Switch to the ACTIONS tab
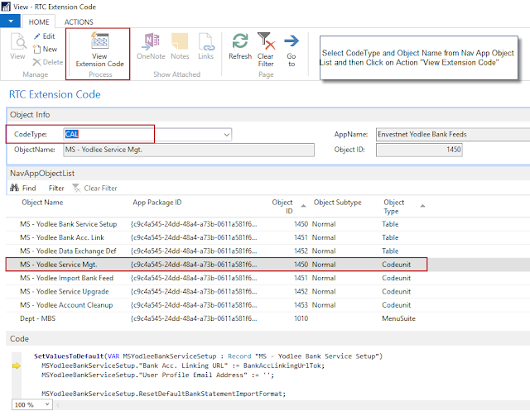Screen dimensions: 530x416 79,22
